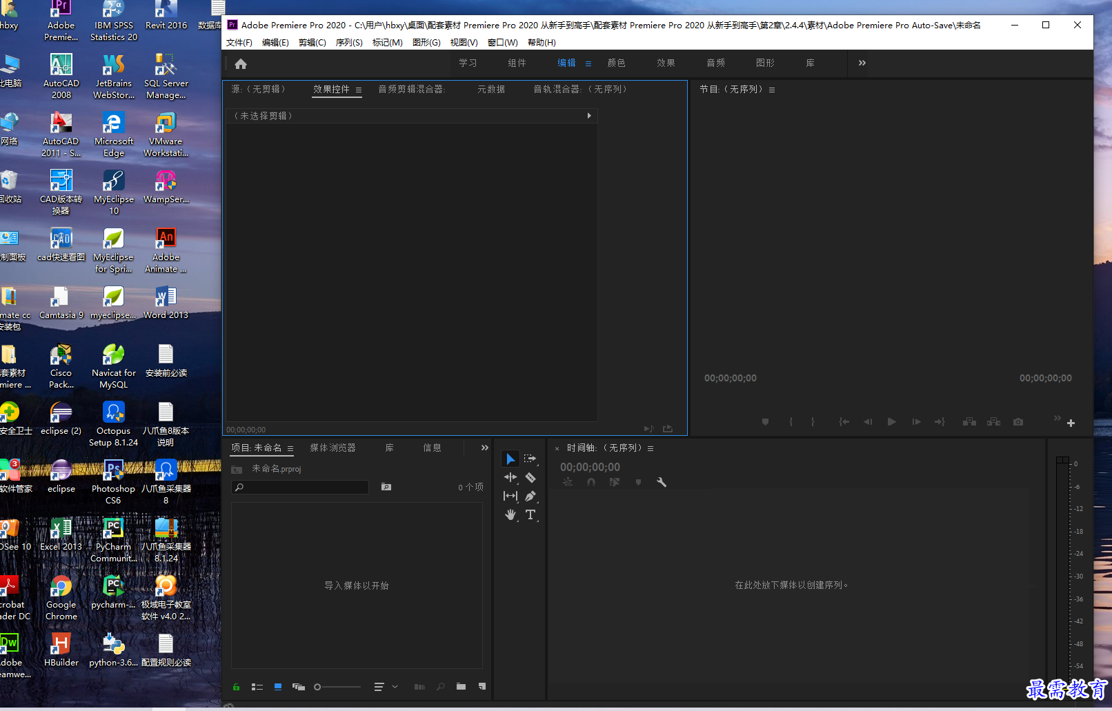This screenshot has width=1112, height=711.
Task: Switch to Audio Clip Mixer tab
Action: [412, 89]
